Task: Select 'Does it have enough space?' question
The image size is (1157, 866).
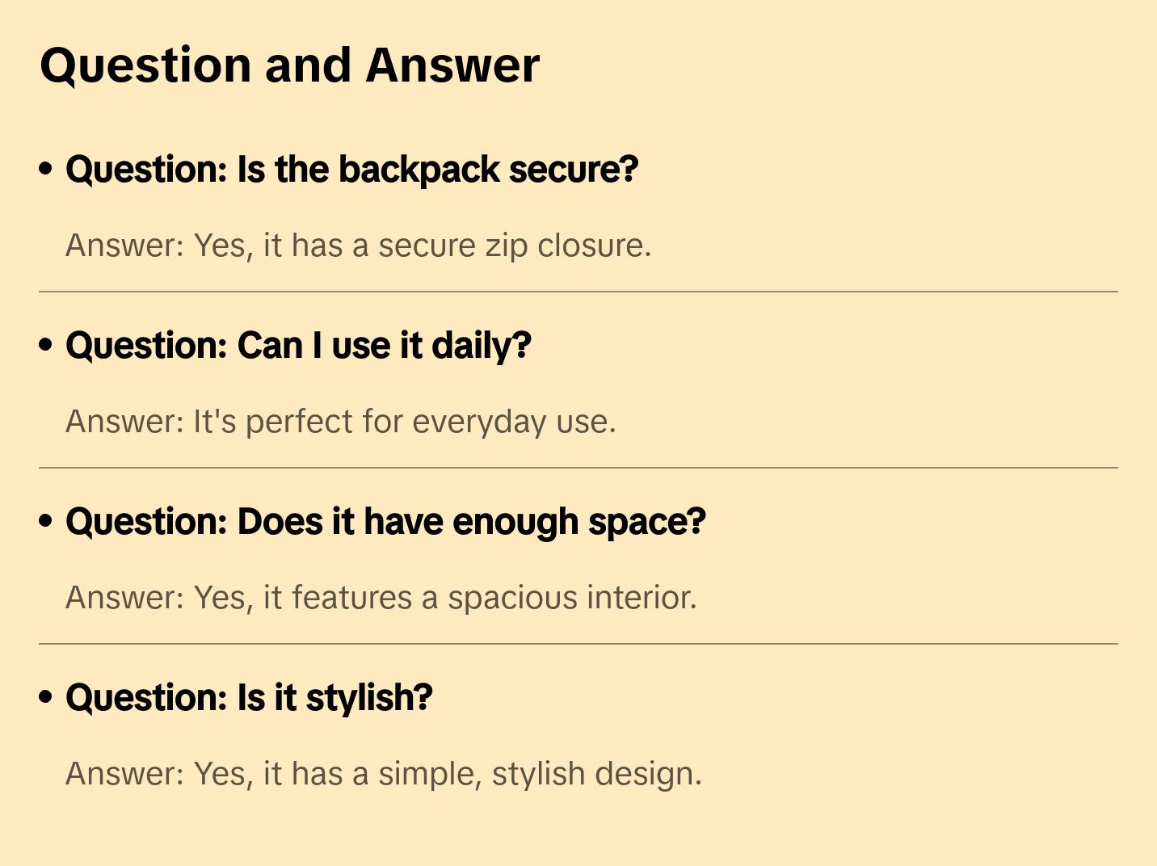Action: click(385, 522)
